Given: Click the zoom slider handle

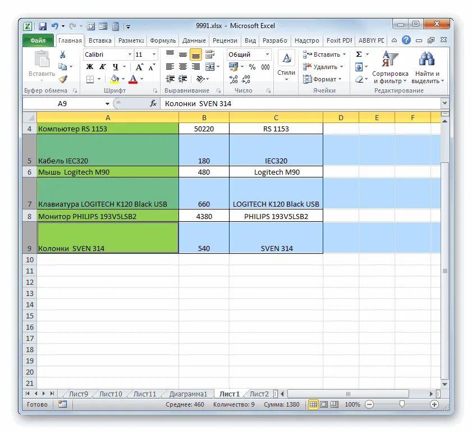Looking at the screenshot, I should click(x=402, y=404).
